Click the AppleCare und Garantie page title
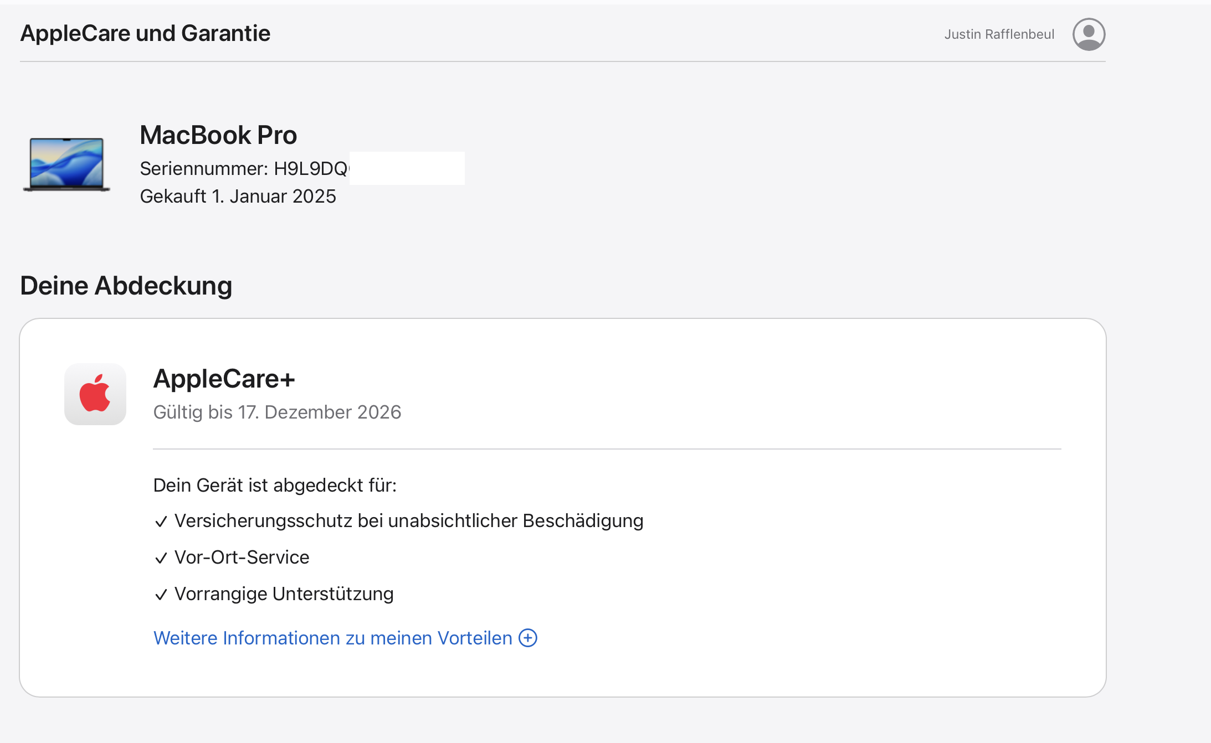1211x743 pixels. coord(145,33)
